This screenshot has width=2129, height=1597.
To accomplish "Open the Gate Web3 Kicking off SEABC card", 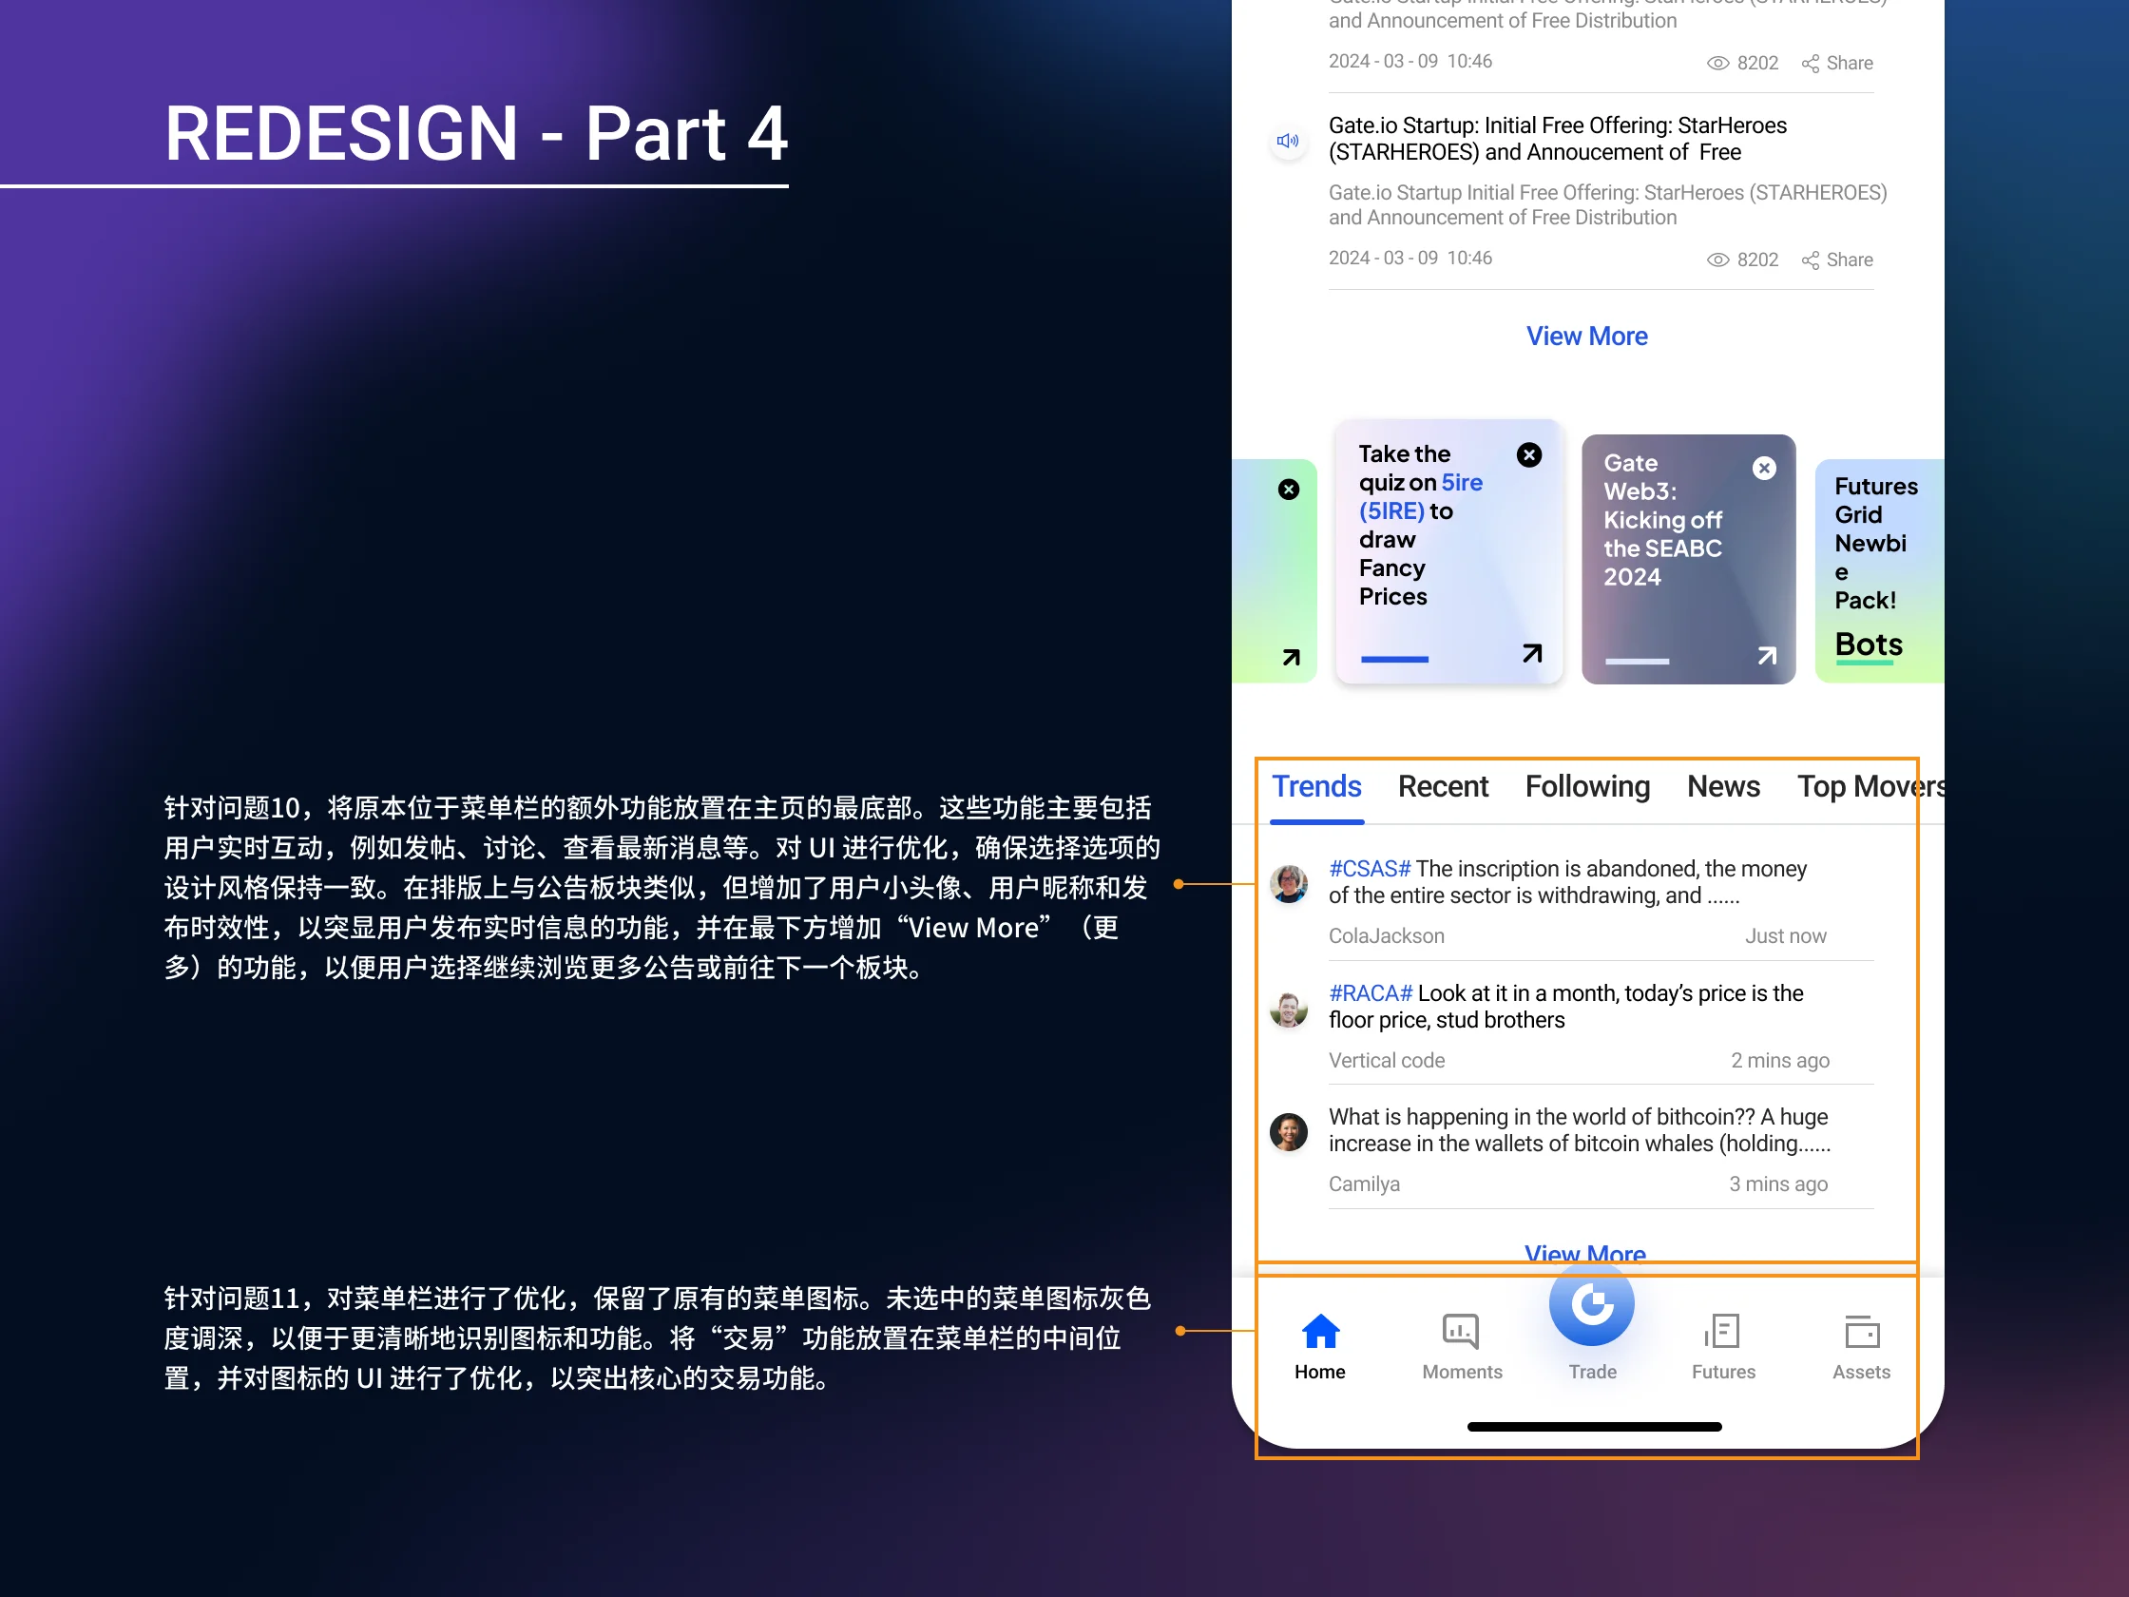I will pyautogui.click(x=1688, y=559).
